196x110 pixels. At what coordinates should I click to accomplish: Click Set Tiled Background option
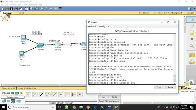[x=173, y=13]
